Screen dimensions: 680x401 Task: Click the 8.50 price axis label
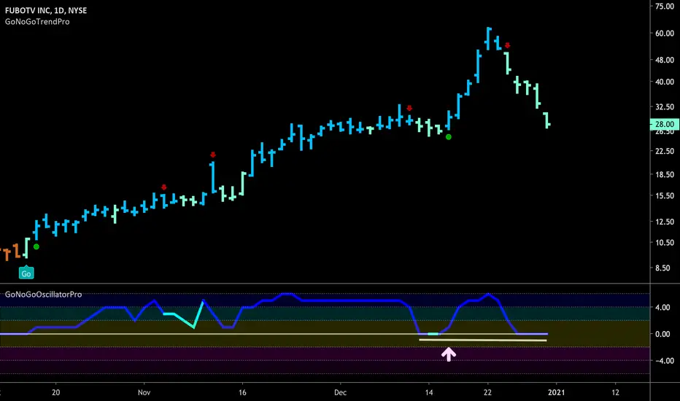(662, 268)
